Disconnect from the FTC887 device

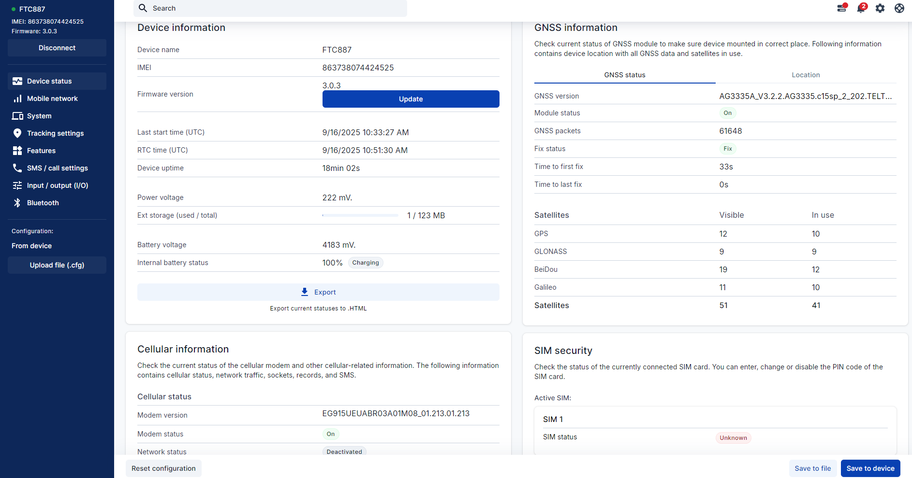click(57, 48)
